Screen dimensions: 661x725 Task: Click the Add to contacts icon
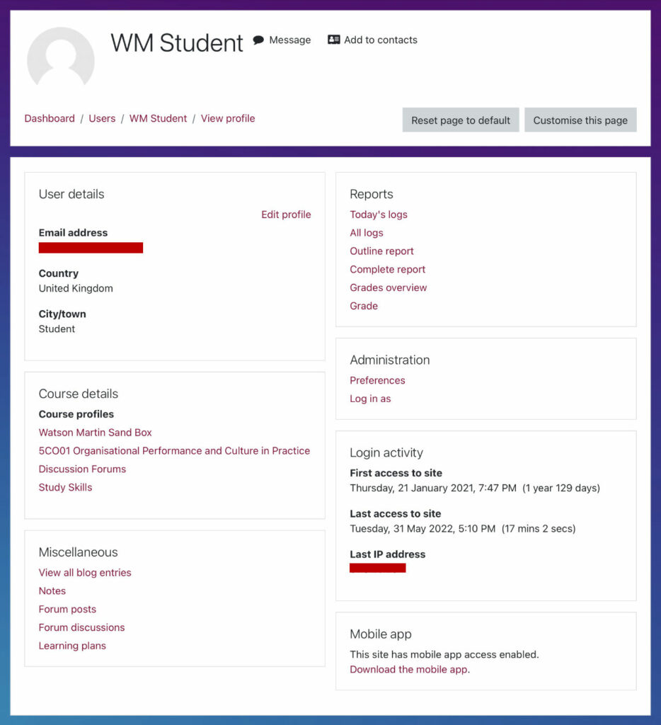[333, 40]
